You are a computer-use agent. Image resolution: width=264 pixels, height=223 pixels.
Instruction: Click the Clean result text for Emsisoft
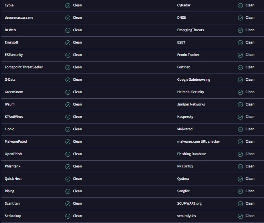coord(77,42)
